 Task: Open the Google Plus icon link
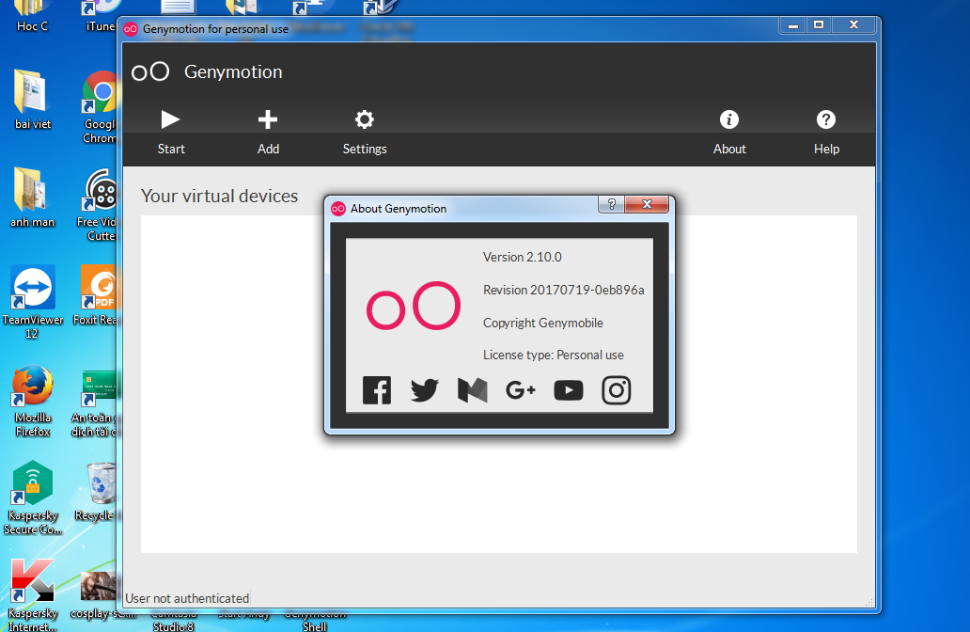pos(520,389)
